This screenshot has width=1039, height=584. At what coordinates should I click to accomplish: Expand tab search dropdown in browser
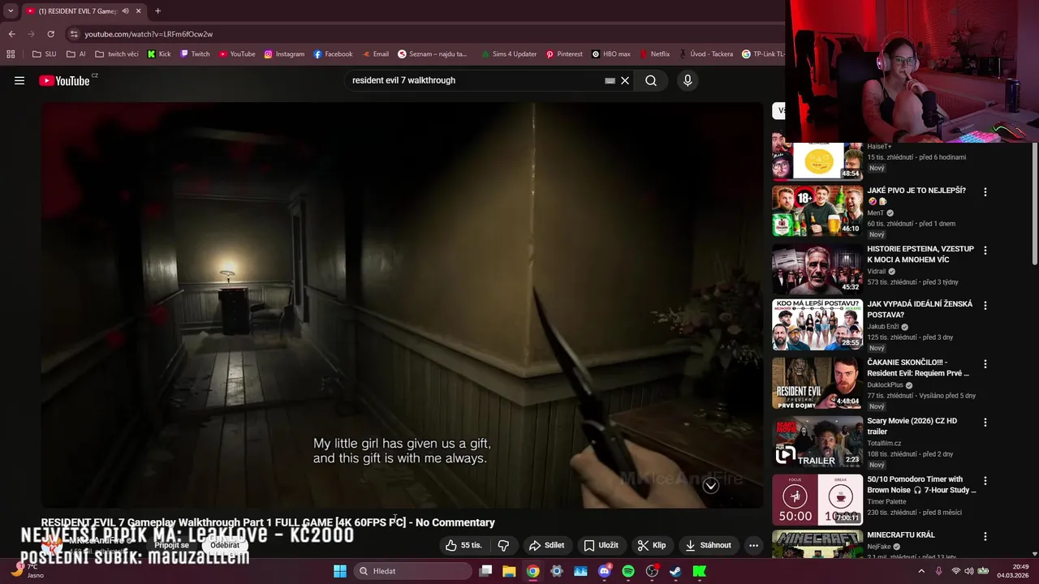[11, 11]
